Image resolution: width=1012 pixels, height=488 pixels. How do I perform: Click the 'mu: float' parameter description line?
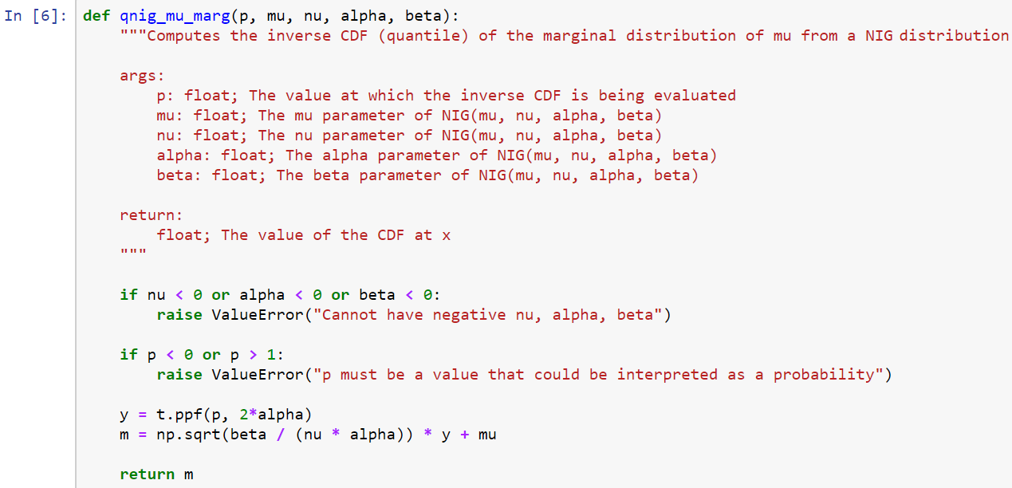pos(409,116)
